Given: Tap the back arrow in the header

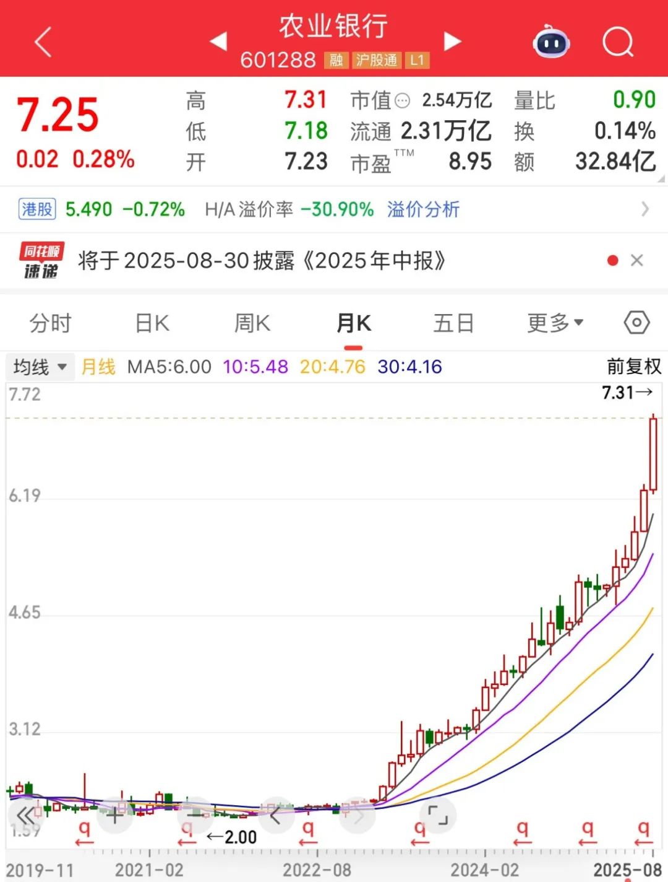Looking at the screenshot, I should [x=43, y=42].
